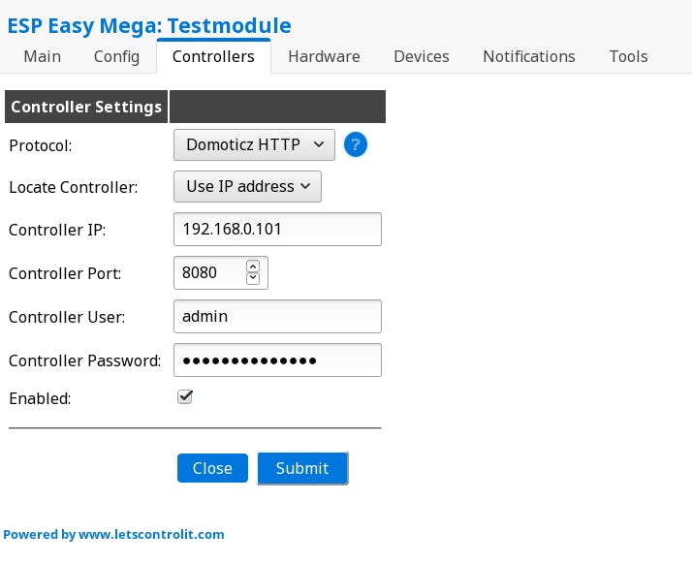This screenshot has height=564, width=692.
Task: Select the Controller Password field
Action: (277, 360)
